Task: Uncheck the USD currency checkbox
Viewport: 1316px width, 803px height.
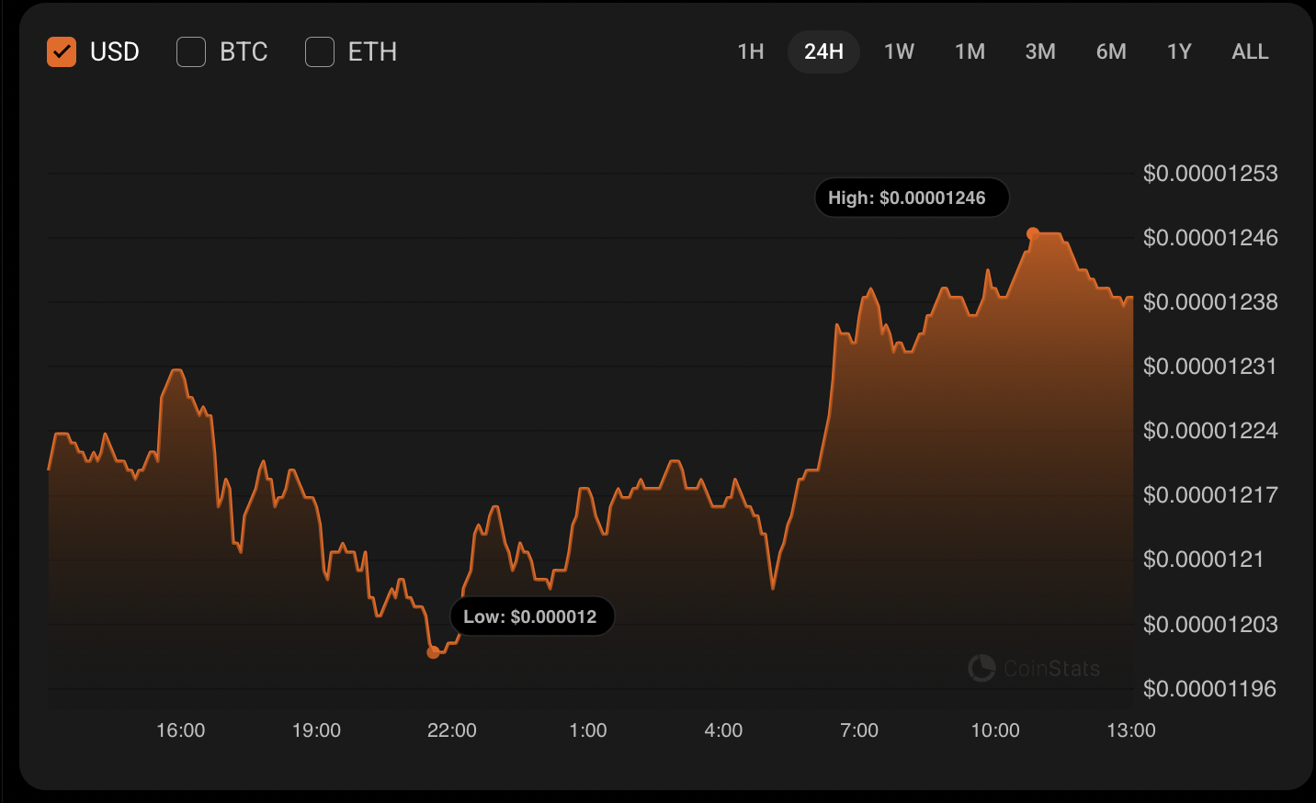Action: click(62, 52)
